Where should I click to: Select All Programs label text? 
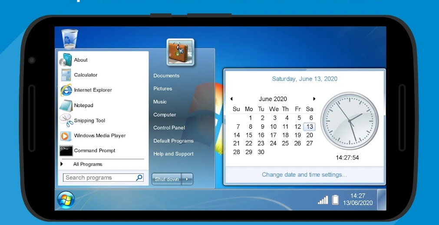88,164
